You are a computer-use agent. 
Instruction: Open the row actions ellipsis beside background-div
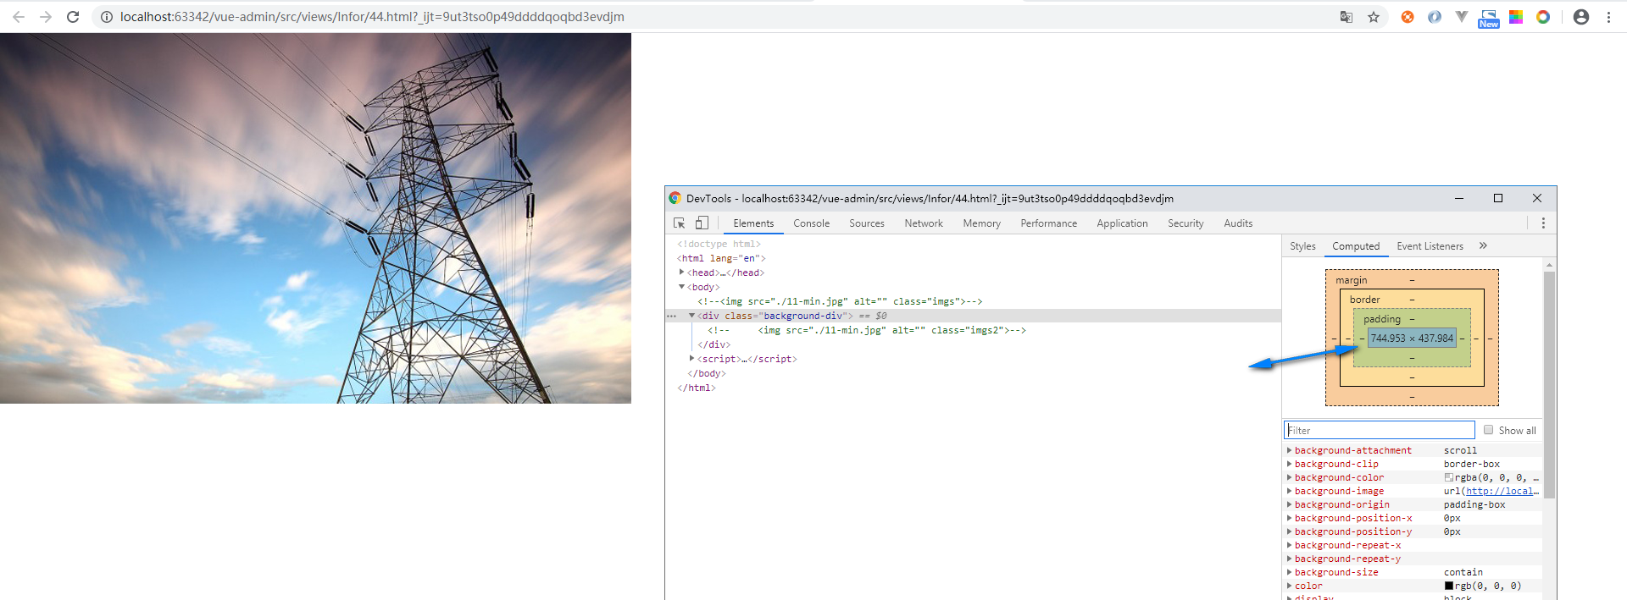point(672,316)
